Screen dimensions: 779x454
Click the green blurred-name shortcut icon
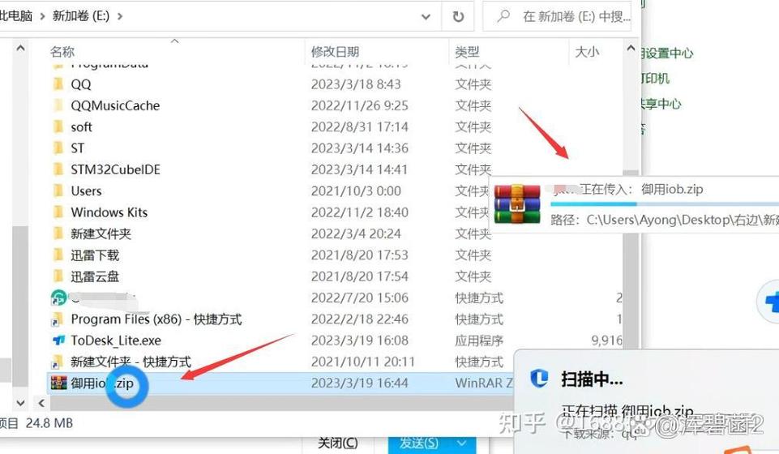58,298
